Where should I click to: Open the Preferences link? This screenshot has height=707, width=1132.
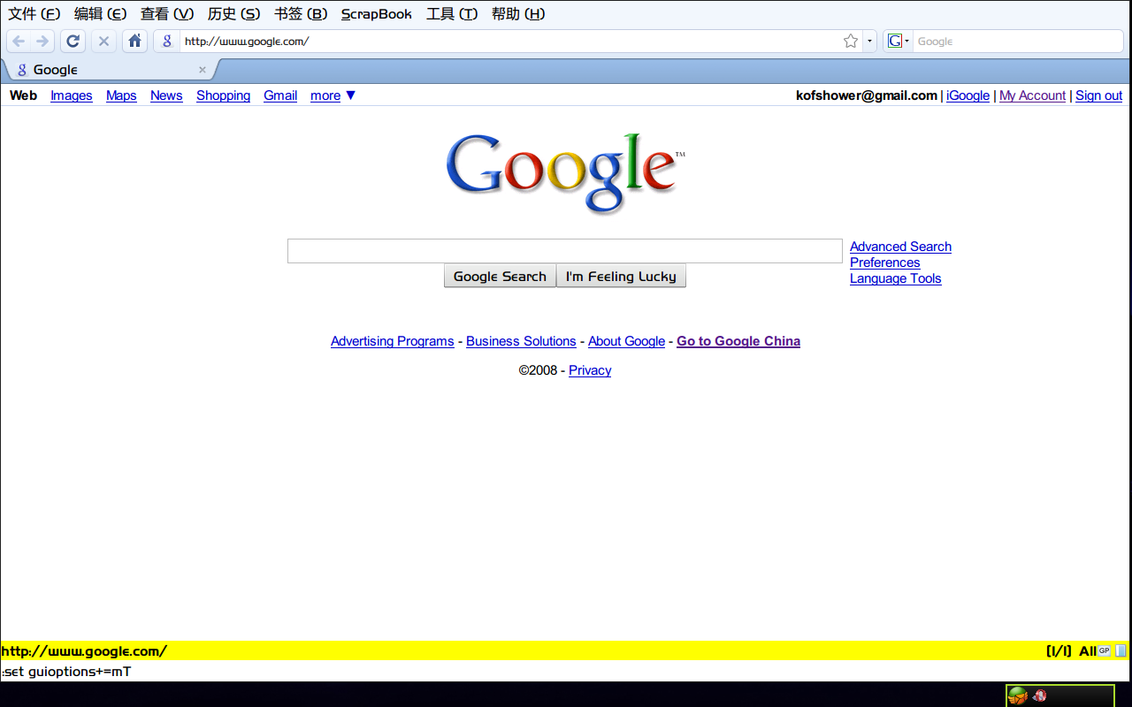(884, 262)
